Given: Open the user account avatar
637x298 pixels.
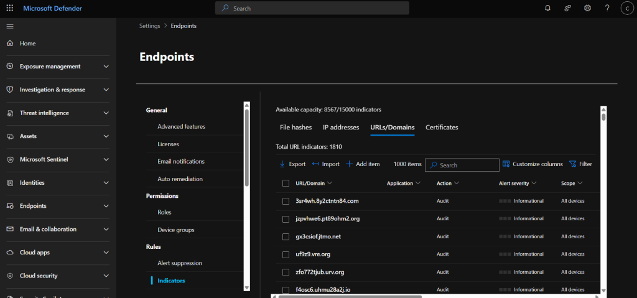Looking at the screenshot, I should 627,8.
